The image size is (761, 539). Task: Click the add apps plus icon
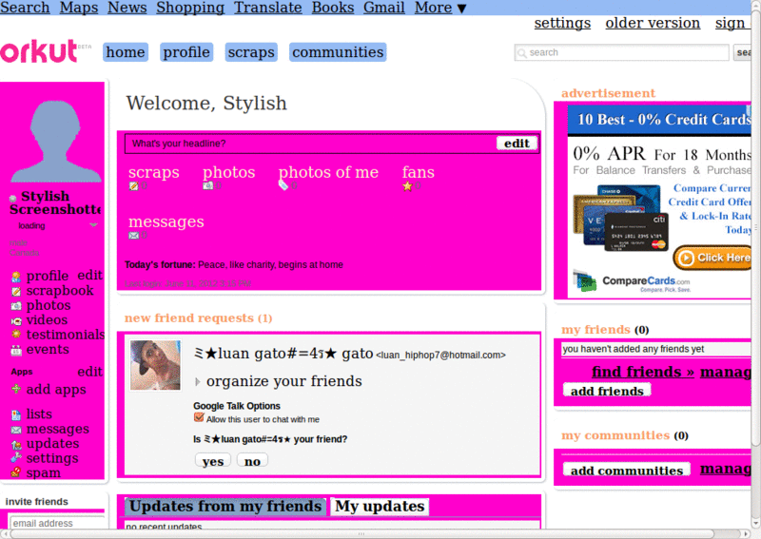point(16,389)
